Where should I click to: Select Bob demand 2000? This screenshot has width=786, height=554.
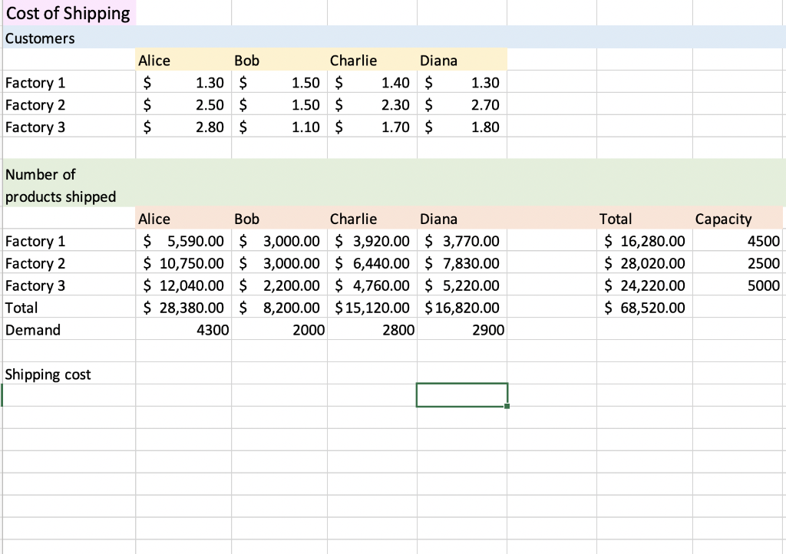(279, 329)
